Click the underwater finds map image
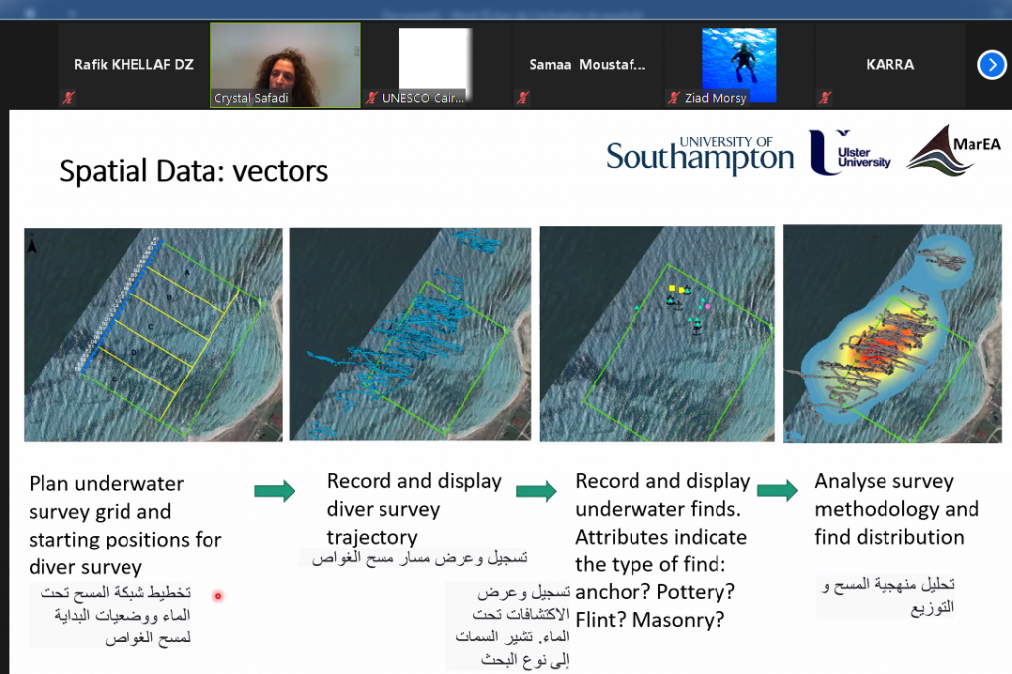 tap(656, 334)
